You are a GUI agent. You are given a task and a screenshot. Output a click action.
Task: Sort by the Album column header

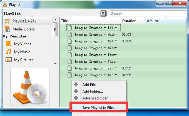(166, 21)
